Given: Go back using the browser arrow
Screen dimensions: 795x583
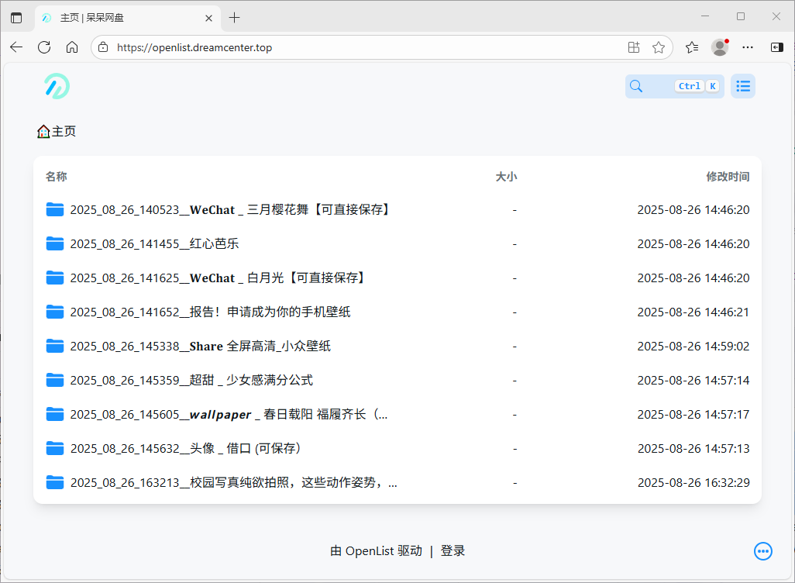Looking at the screenshot, I should pos(16,47).
